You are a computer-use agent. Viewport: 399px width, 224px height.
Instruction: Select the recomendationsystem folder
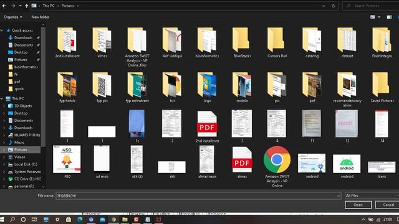click(347, 90)
